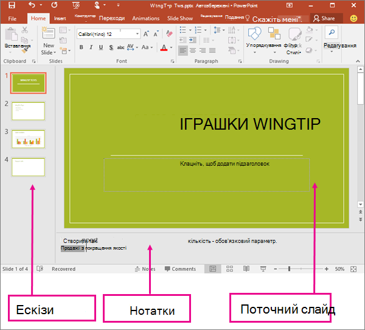Open the Insert tab
Image resolution: width=365 pixels, height=330 pixels.
60,18
